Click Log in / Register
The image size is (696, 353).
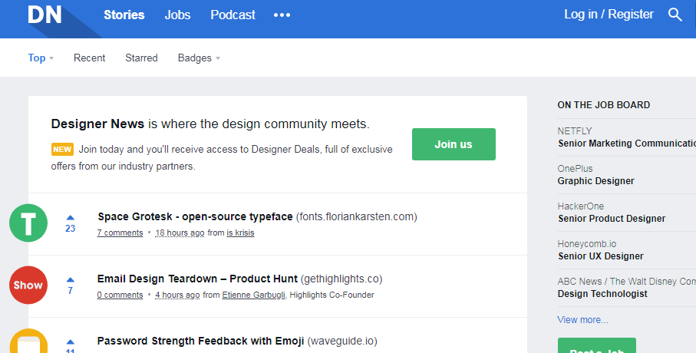609,15
